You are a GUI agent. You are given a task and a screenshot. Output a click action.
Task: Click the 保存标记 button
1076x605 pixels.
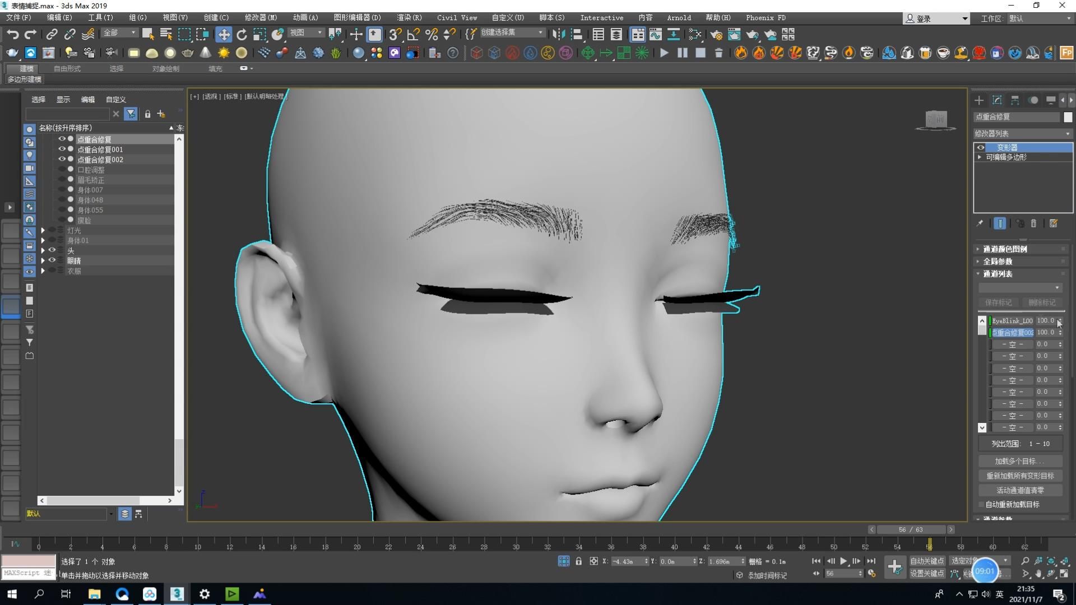[x=999, y=302]
